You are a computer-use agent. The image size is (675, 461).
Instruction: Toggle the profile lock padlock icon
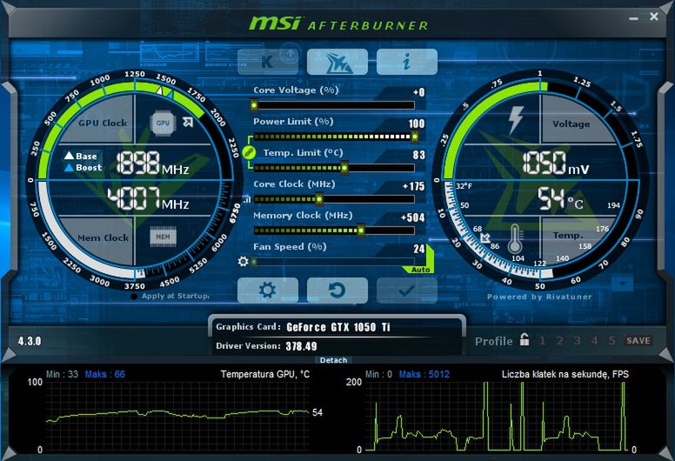524,339
